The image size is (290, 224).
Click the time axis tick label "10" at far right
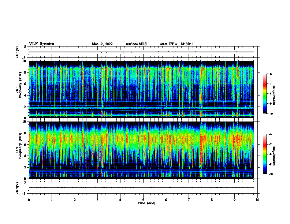point(257,200)
